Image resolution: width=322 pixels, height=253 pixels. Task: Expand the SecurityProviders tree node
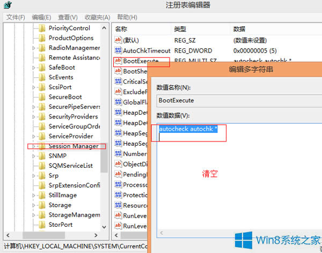[x=34, y=117]
